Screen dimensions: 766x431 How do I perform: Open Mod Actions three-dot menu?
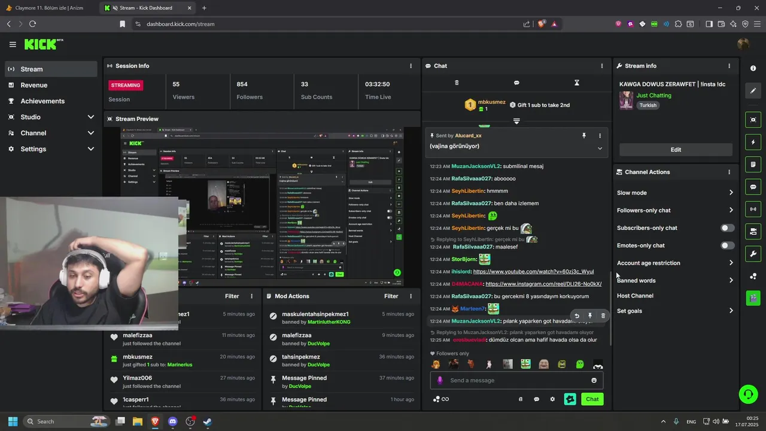tap(411, 296)
